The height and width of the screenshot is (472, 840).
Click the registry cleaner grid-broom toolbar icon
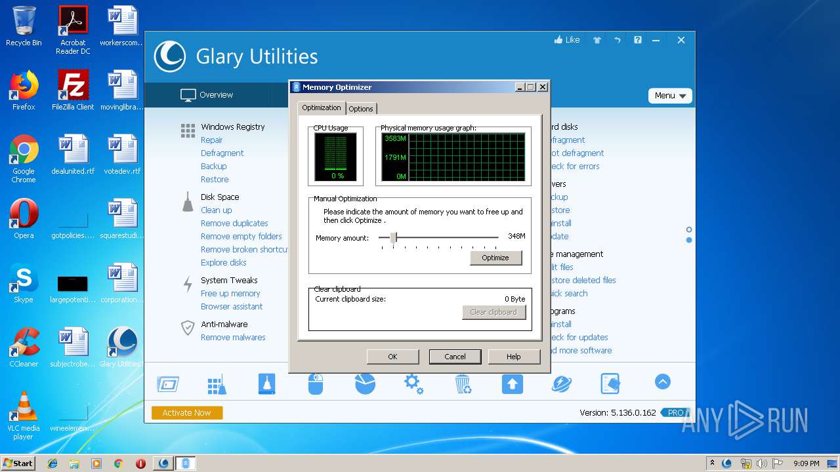pos(217,385)
